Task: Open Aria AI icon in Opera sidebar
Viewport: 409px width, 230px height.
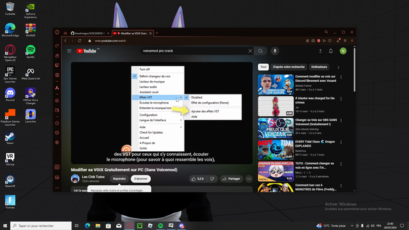Action: (57, 88)
